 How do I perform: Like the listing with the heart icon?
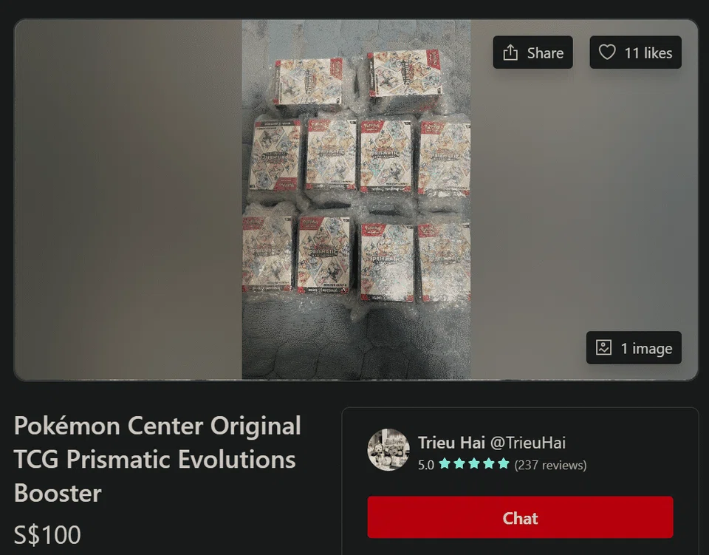pyautogui.click(x=607, y=52)
